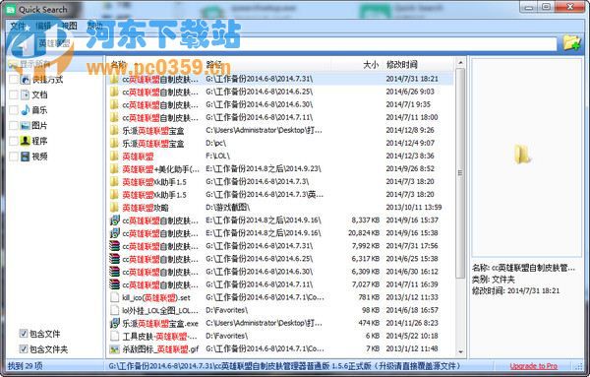Click the results scrollbar down arrow
Screen dimensions: 590x377
pos(460,352)
